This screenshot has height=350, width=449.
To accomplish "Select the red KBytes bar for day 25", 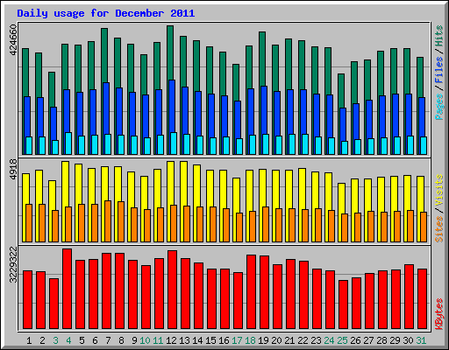I will [343, 304].
